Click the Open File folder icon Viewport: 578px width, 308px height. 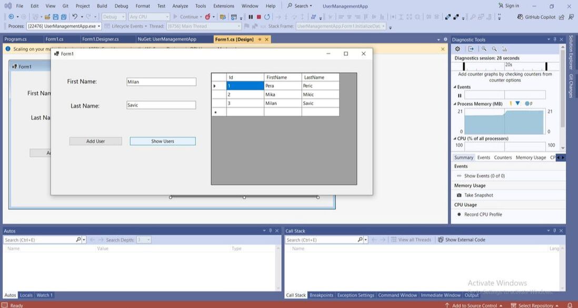point(47,17)
